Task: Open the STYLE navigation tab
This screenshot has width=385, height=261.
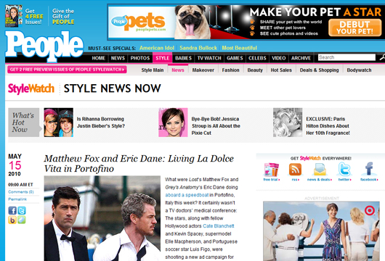Action: 162,58
